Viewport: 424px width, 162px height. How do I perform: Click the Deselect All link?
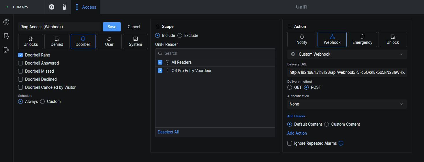168,132
